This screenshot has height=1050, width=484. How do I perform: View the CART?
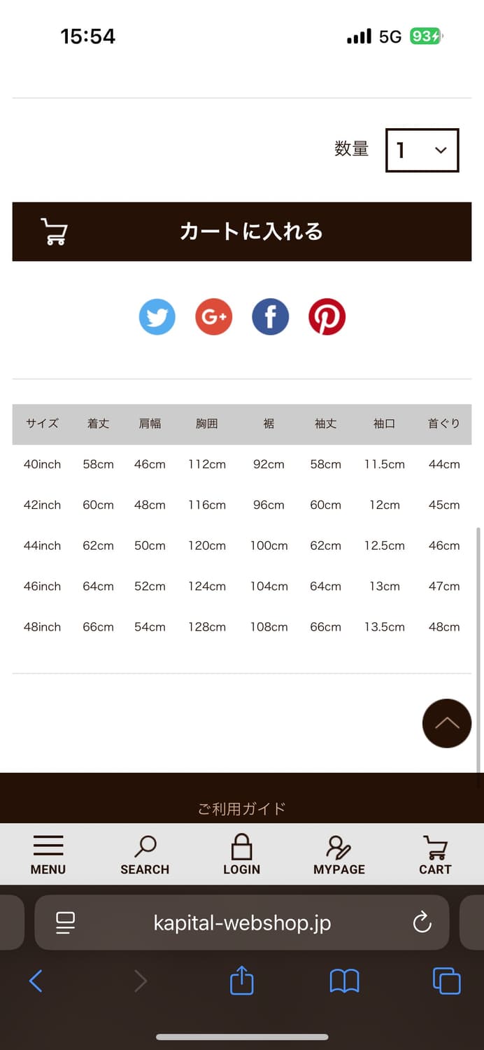tap(435, 855)
